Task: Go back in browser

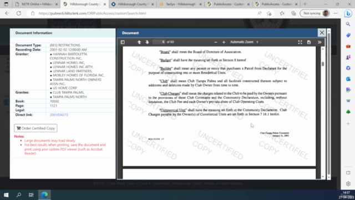Action: pos(7,13)
